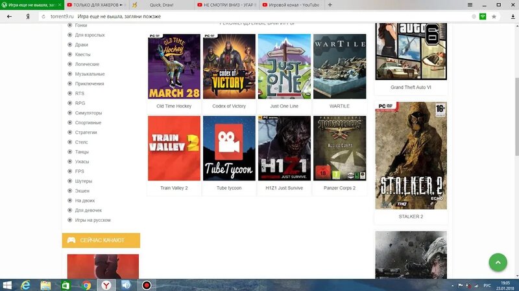Open the RTS category
519x291 pixels.
79,93
